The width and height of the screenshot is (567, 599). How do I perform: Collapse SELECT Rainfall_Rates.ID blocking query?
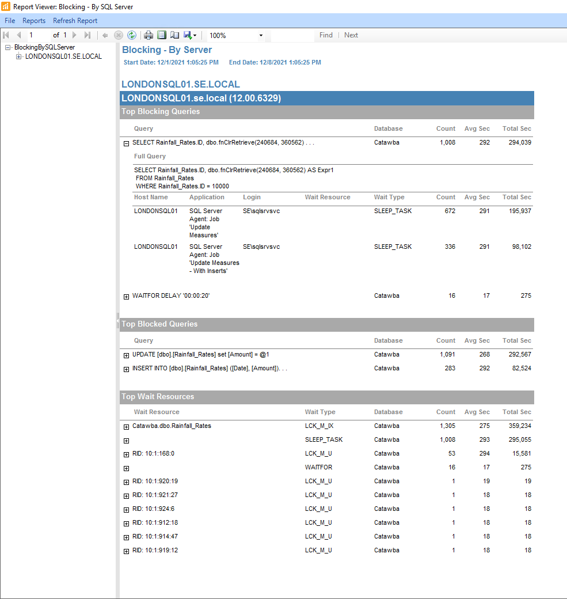127,143
